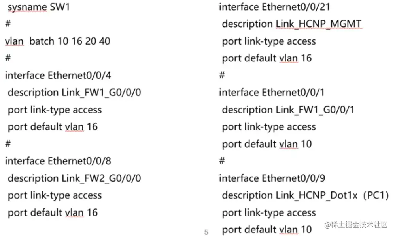Viewport: 395px width, 236px height.
Task: Click description Link_FW1_G0/0/0 text
Action: (x=74, y=93)
